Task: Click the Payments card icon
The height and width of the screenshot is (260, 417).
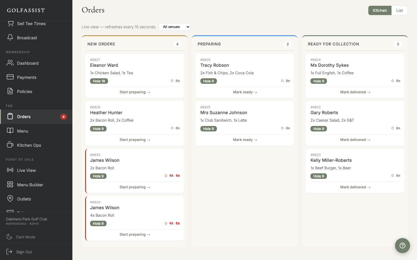Action: coord(10,77)
